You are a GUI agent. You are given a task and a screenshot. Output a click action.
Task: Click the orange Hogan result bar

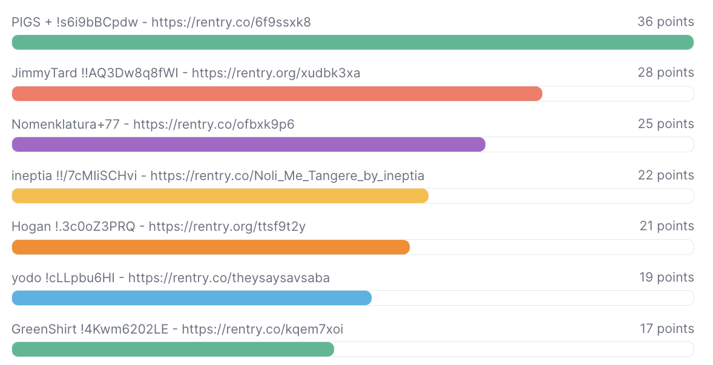coord(211,247)
